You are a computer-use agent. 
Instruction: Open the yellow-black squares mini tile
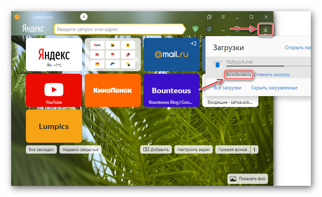[x=128, y=64]
